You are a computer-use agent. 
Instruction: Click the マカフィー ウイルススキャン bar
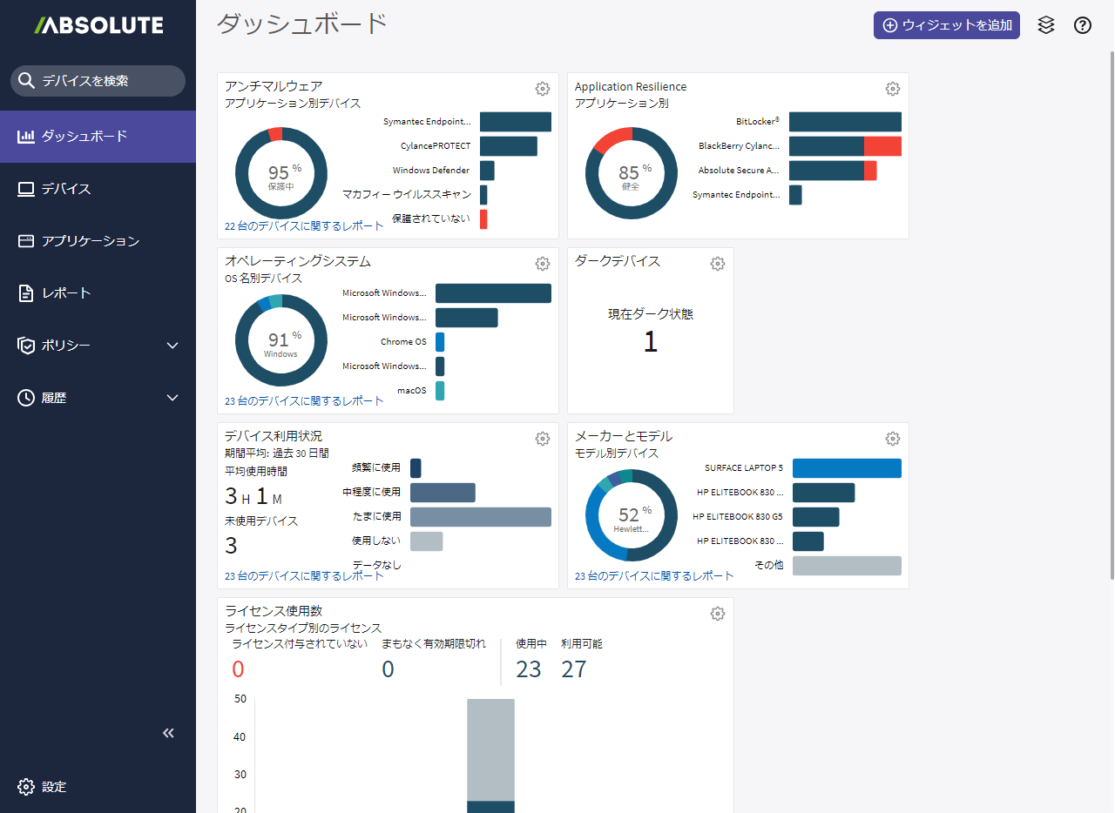pyautogui.click(x=483, y=195)
